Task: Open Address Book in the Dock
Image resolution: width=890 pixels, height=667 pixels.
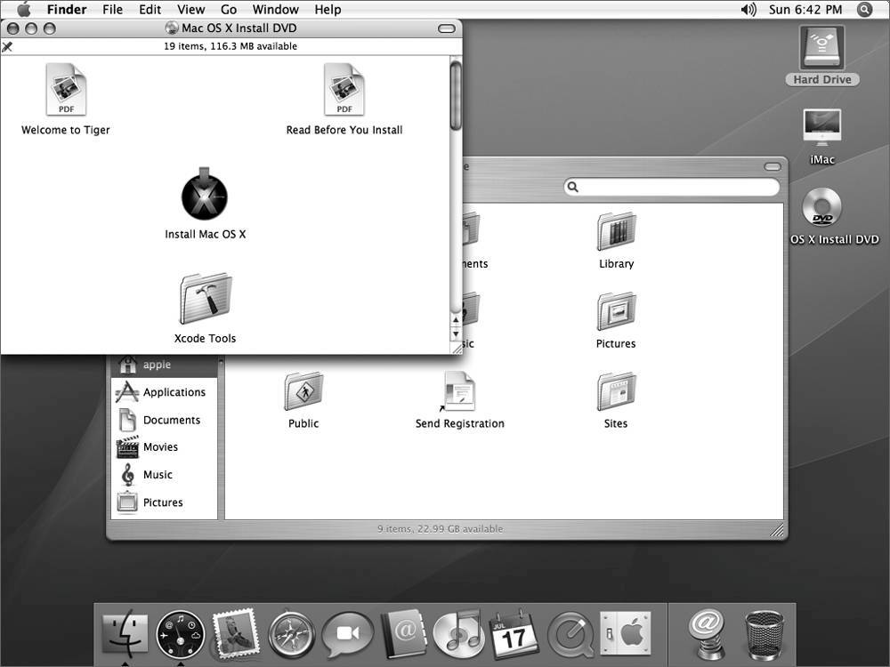Action: point(403,633)
